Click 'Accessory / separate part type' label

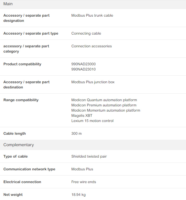point(31,33)
